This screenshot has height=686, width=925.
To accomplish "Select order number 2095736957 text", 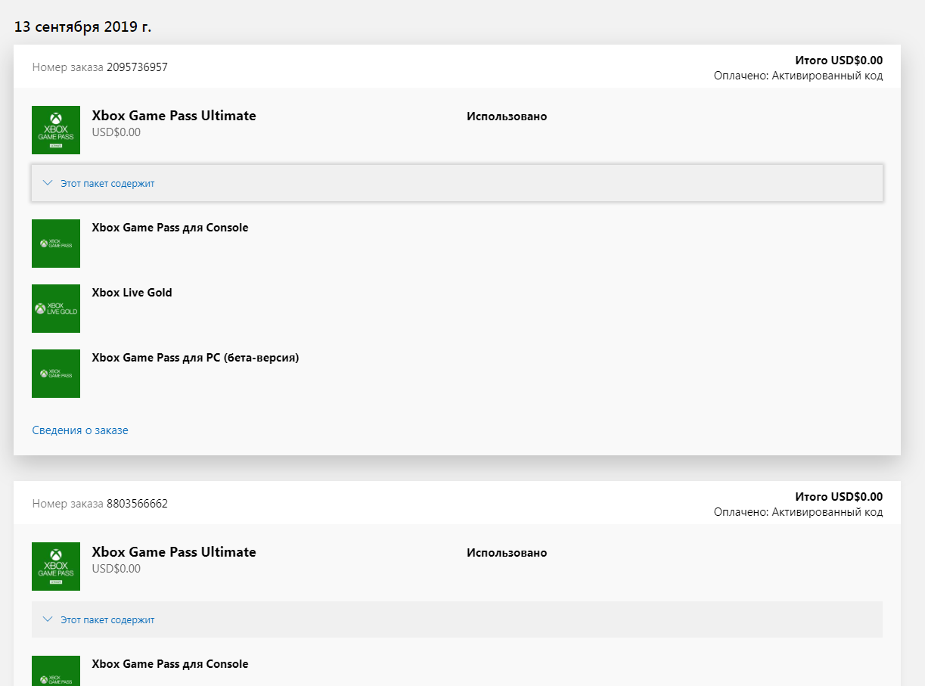I will coord(137,67).
